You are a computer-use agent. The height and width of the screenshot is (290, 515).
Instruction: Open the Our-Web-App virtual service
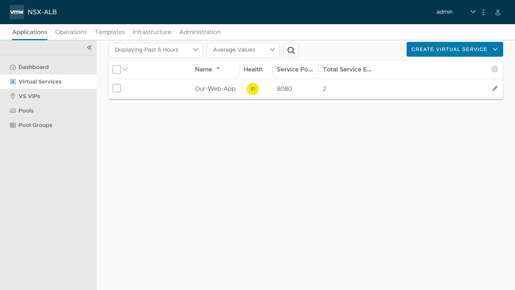click(x=215, y=89)
